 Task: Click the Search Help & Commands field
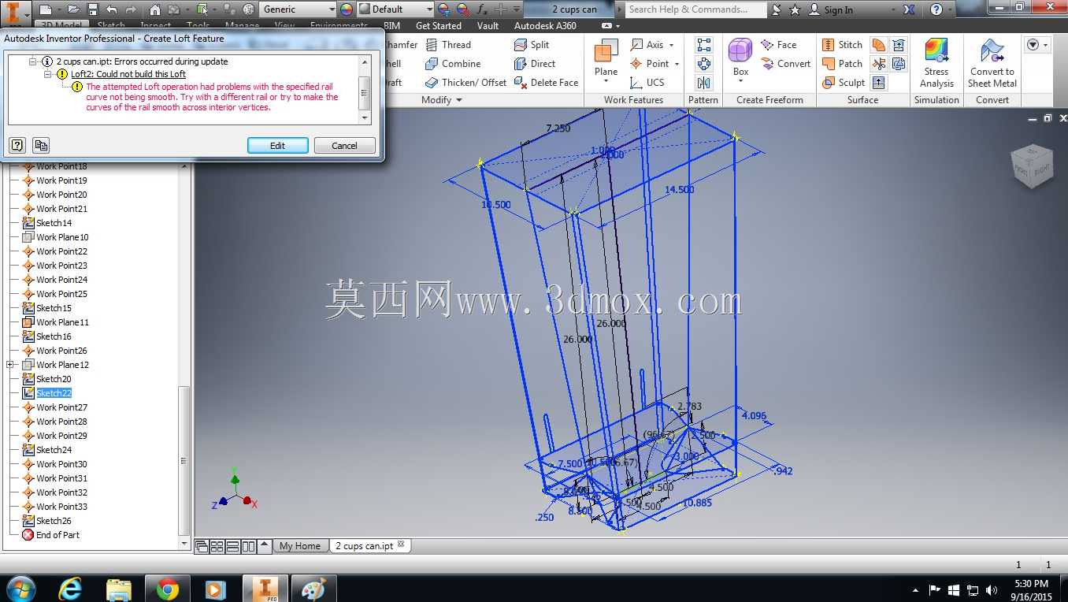[x=695, y=9]
